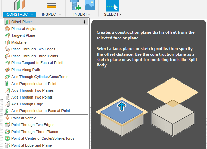Click the Point Through Three Planes icon

point(8,132)
